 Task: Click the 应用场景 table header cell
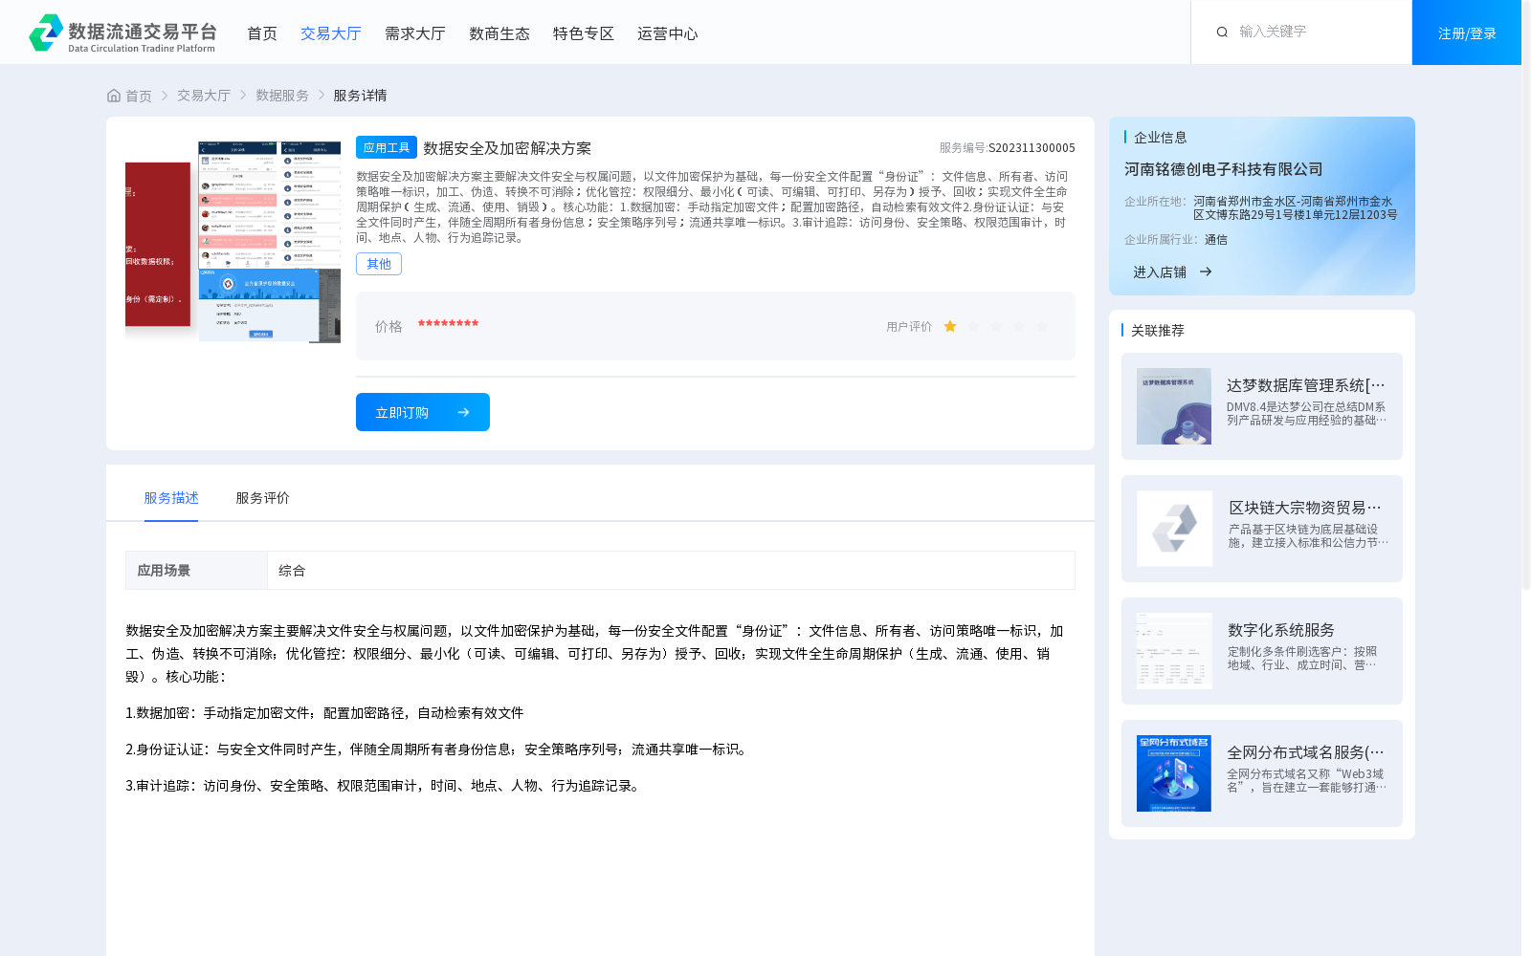point(196,571)
